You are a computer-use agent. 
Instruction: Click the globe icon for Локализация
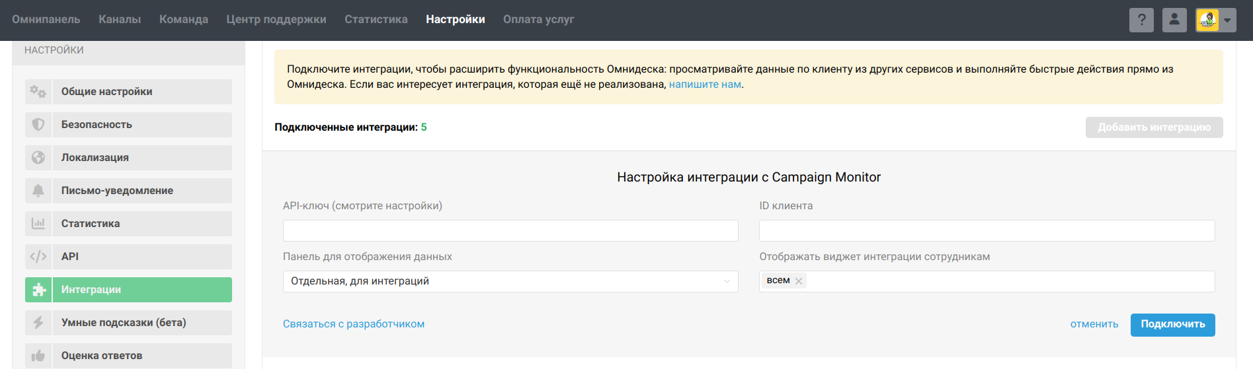click(38, 158)
